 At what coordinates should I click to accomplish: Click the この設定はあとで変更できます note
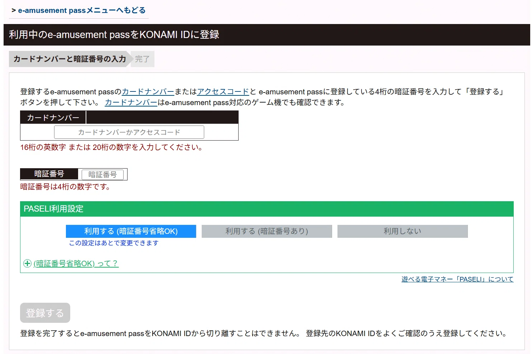[114, 243]
